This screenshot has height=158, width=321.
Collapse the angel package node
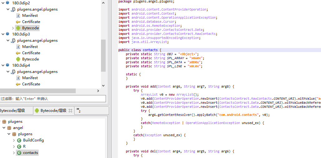click(4, 128)
